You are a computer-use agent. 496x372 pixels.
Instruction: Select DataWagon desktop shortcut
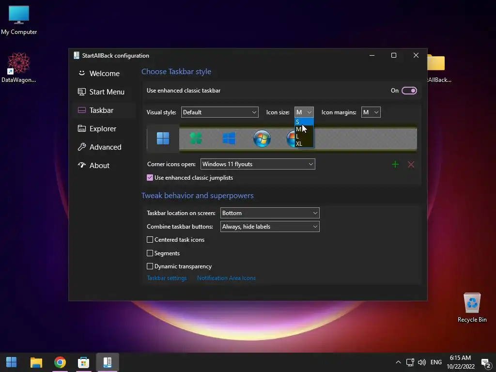coord(19,68)
